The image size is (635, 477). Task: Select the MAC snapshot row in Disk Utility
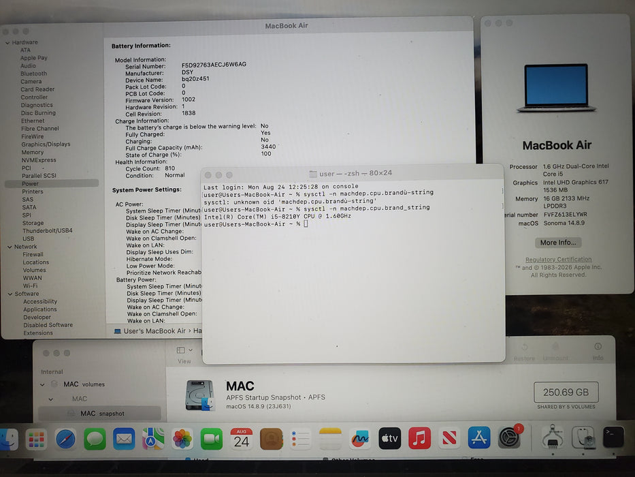(99, 414)
